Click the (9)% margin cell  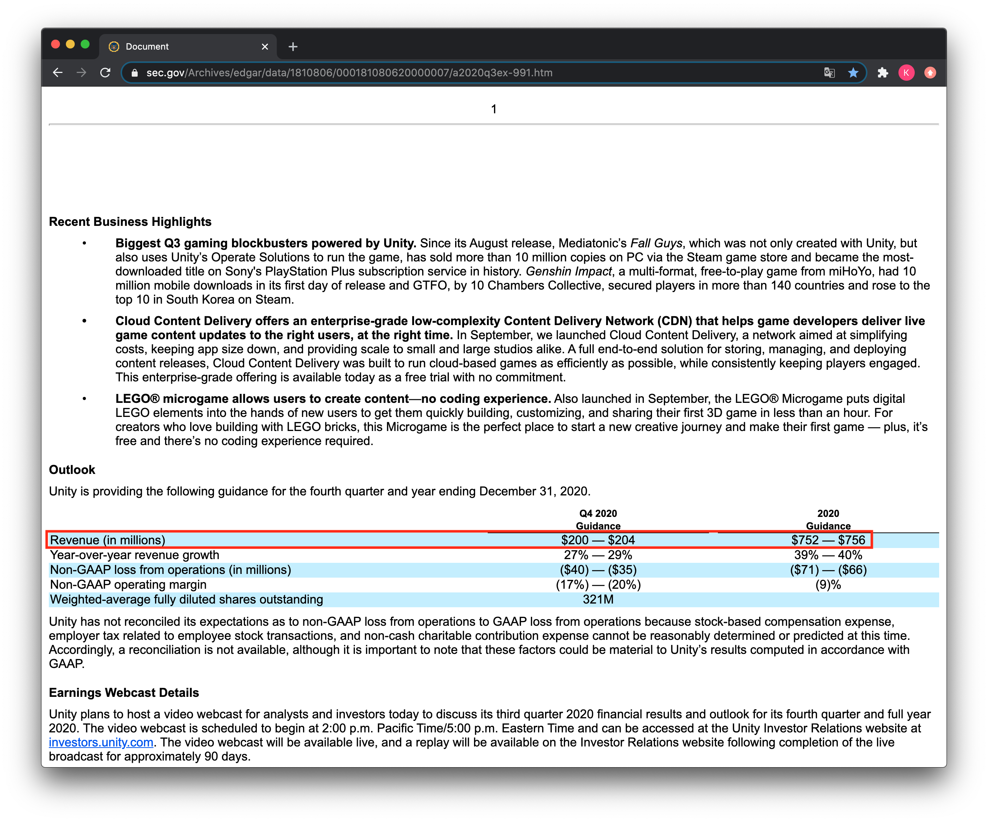click(x=828, y=585)
